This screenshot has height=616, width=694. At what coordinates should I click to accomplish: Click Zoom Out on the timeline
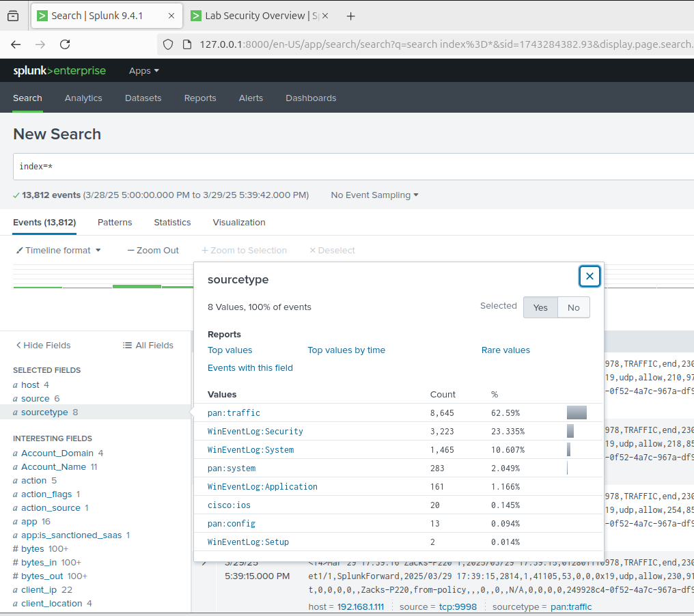pos(153,251)
